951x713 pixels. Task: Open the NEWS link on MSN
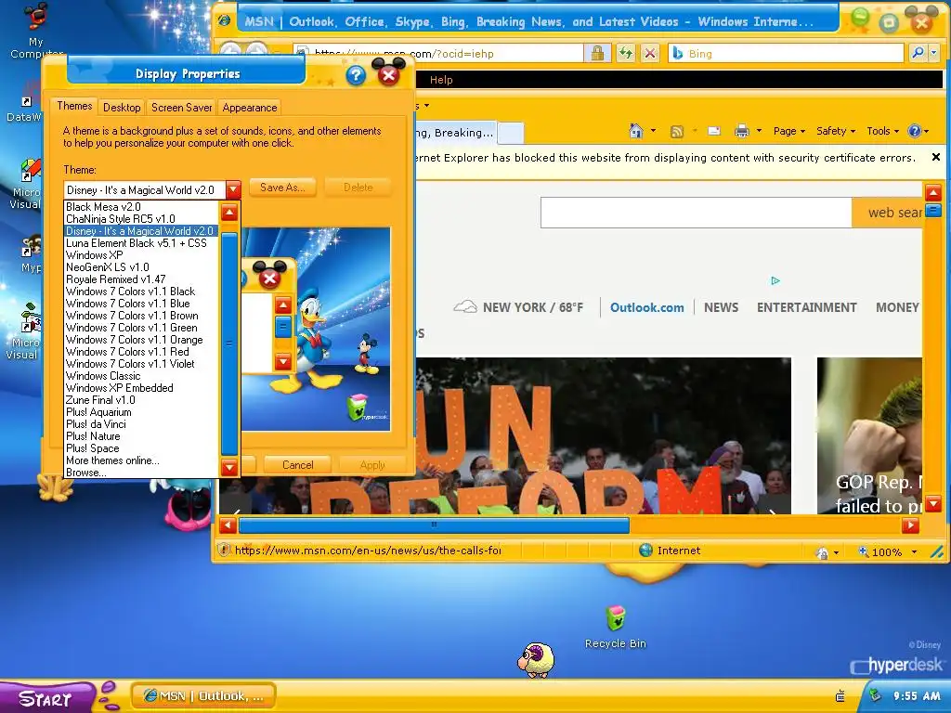click(721, 307)
